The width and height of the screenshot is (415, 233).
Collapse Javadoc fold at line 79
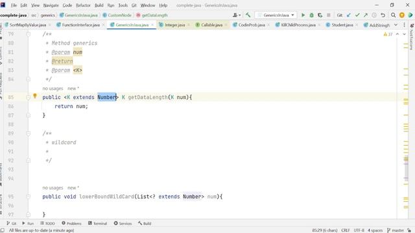pos(29,34)
